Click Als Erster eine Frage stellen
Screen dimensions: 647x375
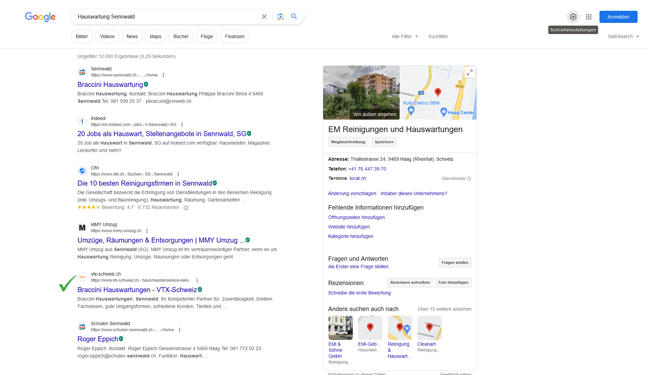coord(358,267)
